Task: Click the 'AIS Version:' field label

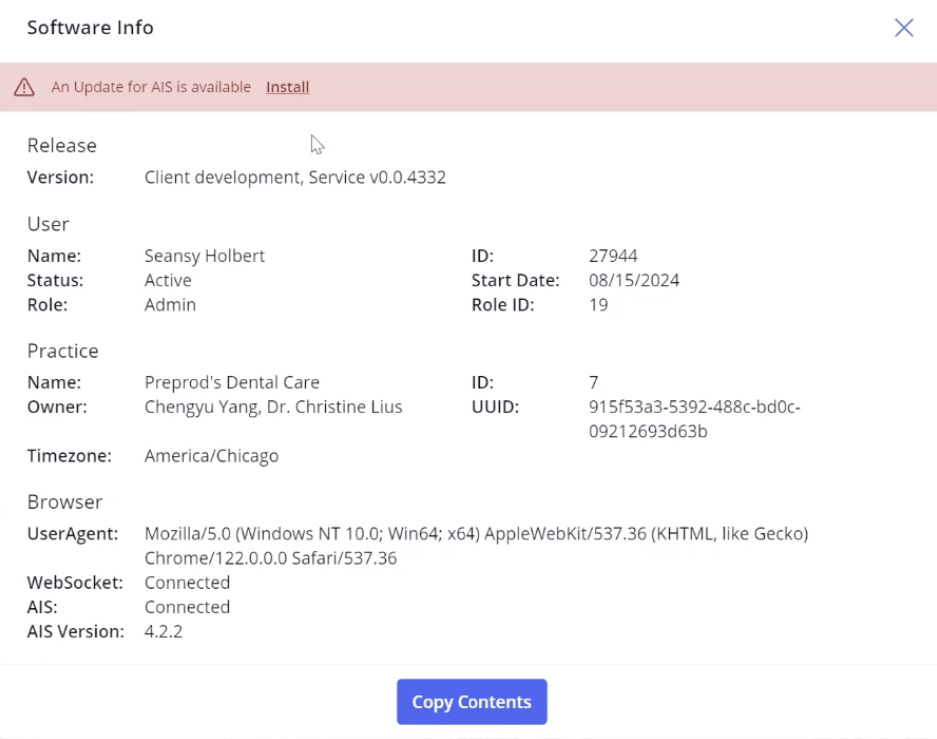Action: [75, 632]
